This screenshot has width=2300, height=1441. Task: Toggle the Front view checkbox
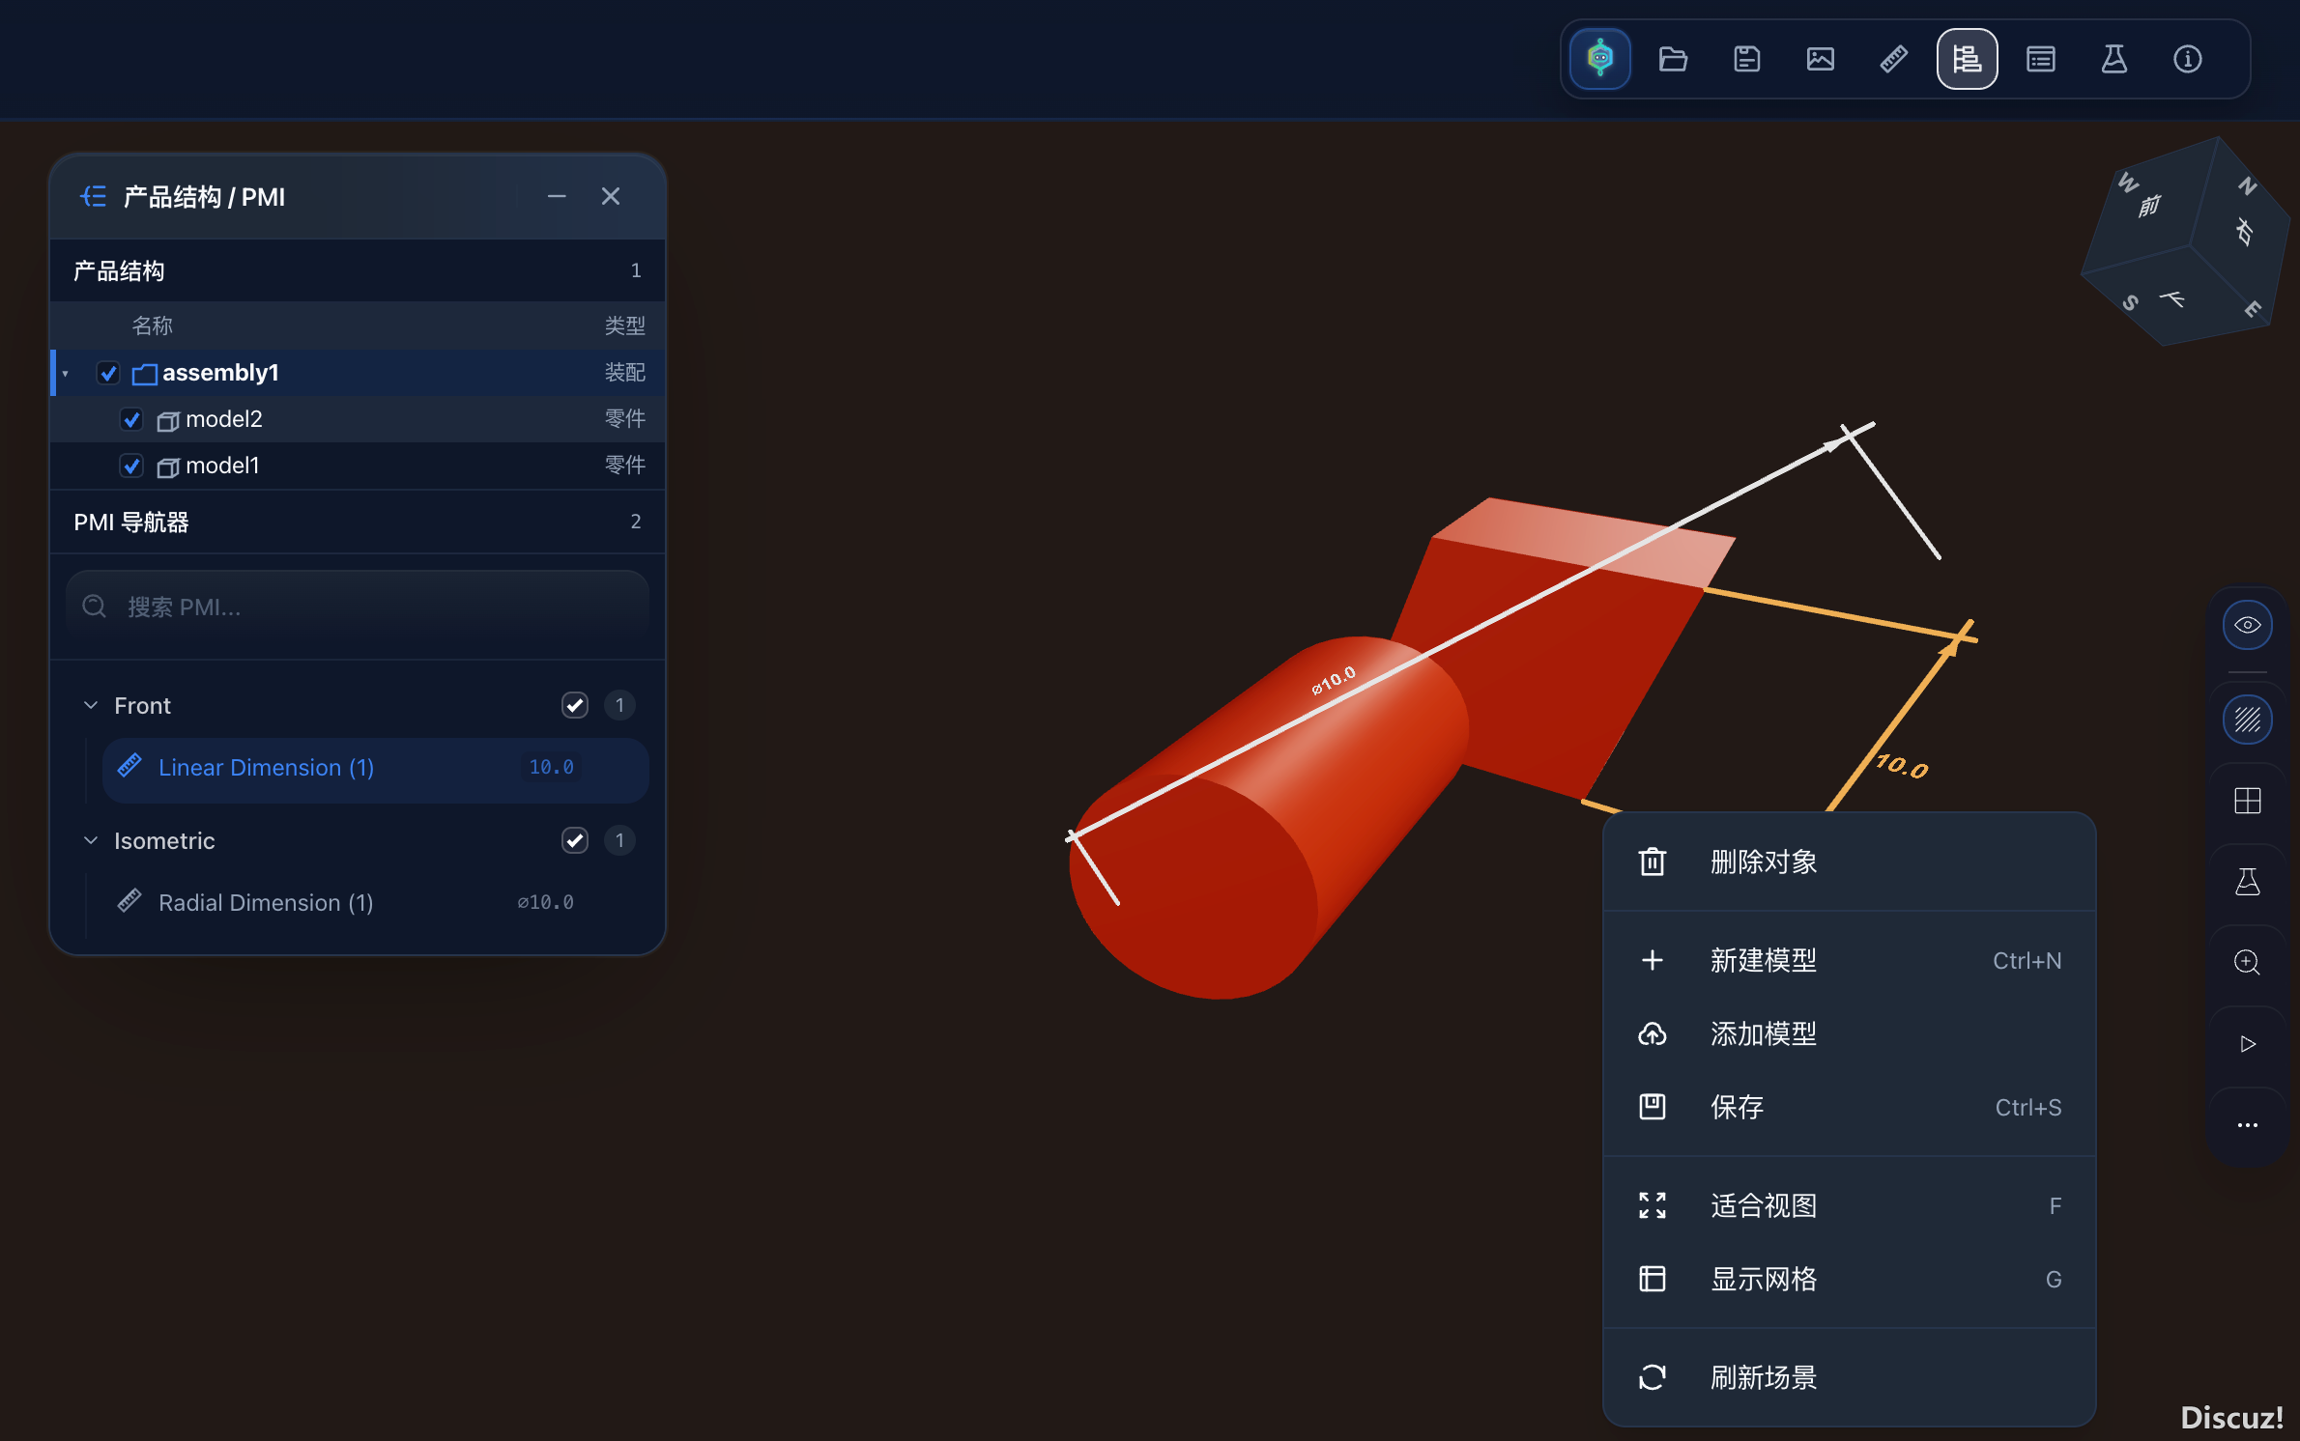pos(575,706)
